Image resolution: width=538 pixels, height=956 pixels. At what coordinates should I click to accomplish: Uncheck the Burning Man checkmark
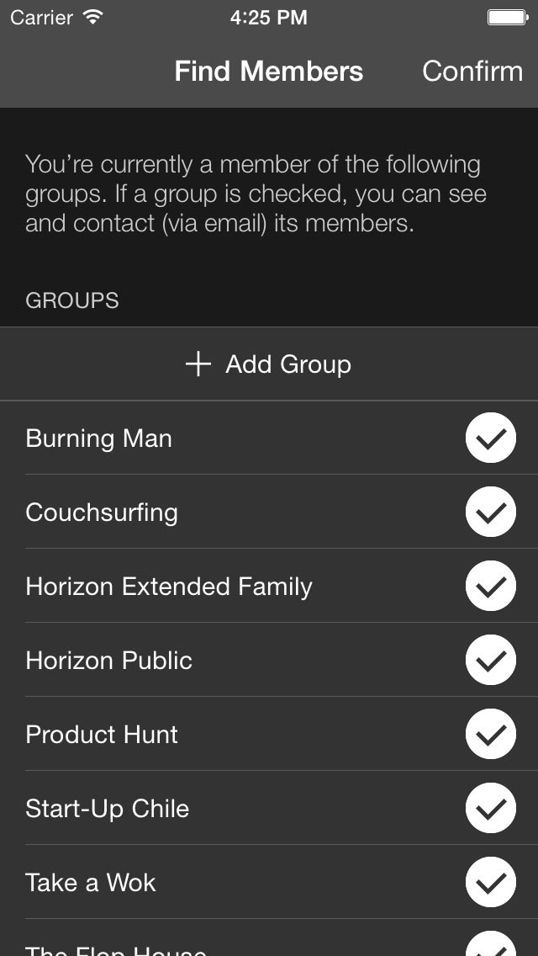490,438
